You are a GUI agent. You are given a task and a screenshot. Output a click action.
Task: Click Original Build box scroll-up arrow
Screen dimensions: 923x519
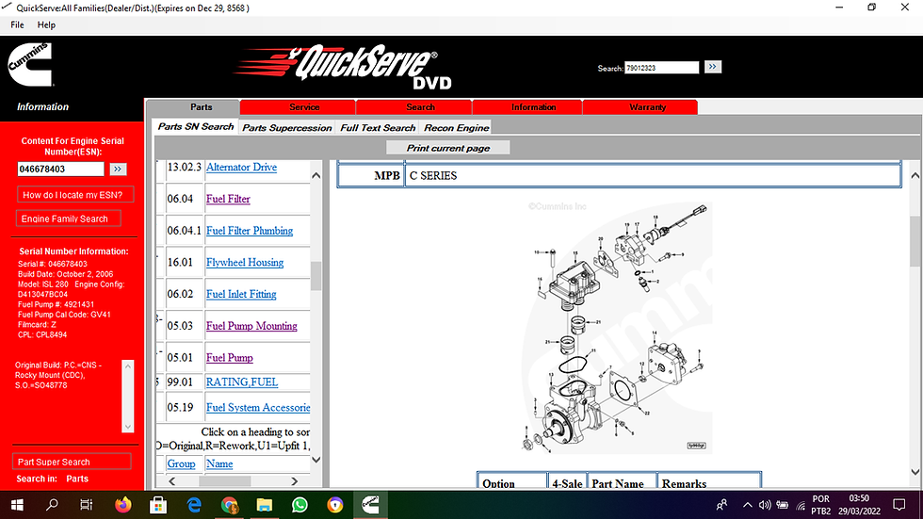click(x=128, y=366)
